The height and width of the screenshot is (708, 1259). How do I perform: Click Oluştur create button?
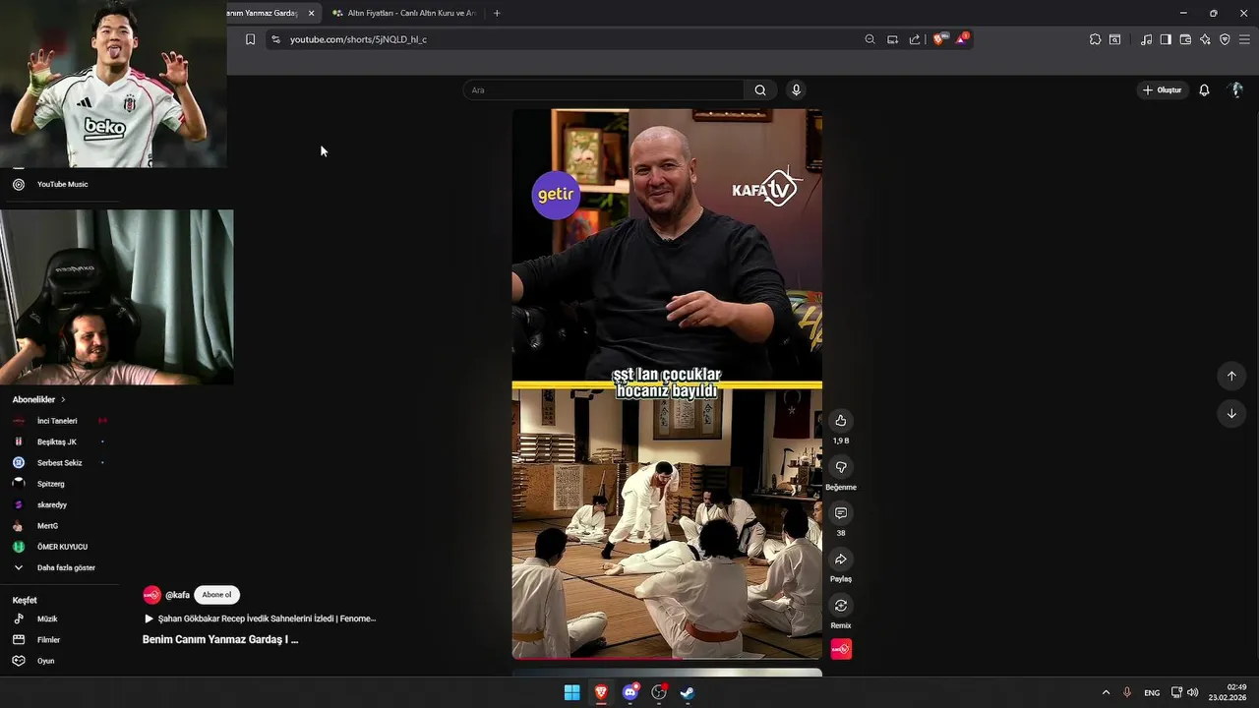(x=1163, y=90)
